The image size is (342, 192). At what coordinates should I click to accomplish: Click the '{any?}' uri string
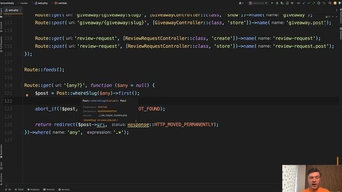coord(74,85)
